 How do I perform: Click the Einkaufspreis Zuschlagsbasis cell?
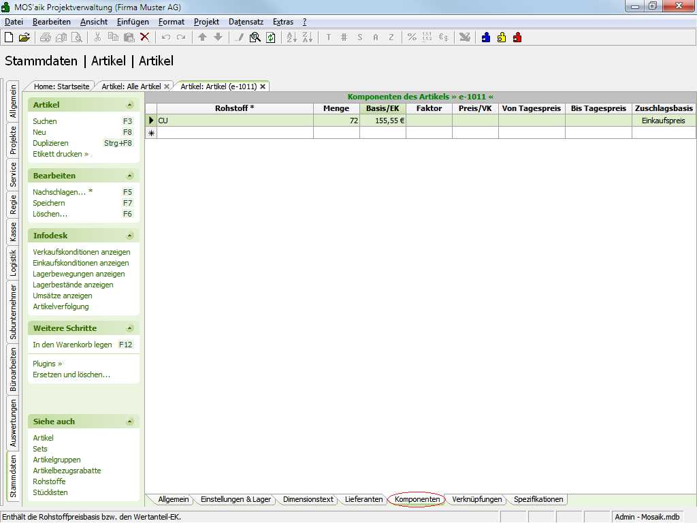pyautogui.click(x=664, y=121)
